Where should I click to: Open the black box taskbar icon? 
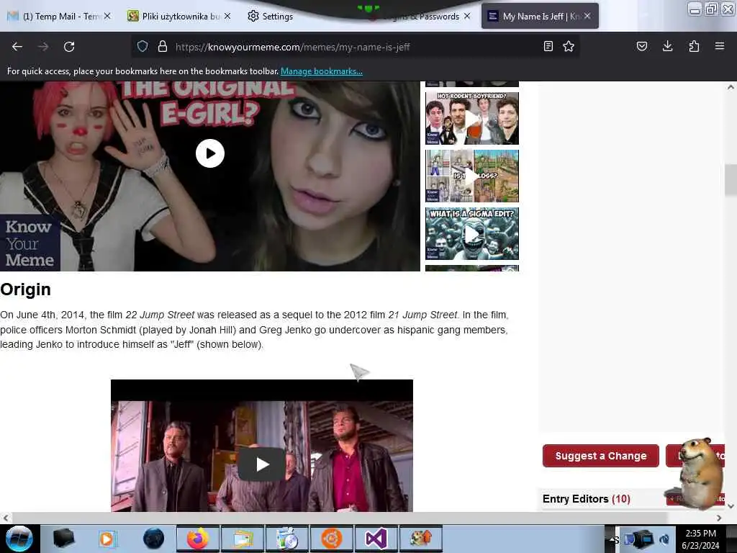tap(63, 539)
